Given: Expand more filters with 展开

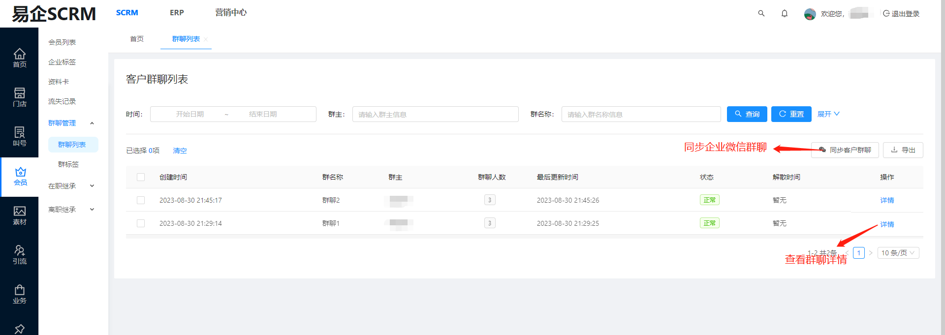Looking at the screenshot, I should [x=828, y=114].
